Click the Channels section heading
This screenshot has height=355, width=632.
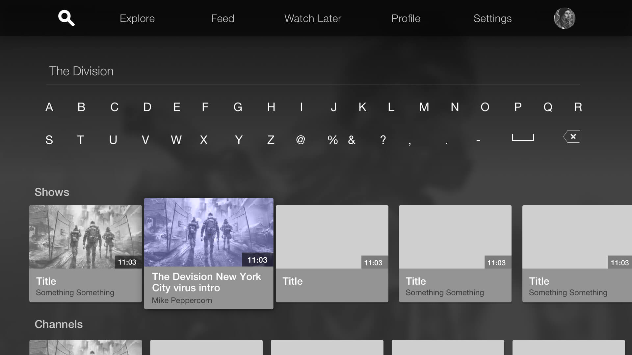(x=59, y=324)
